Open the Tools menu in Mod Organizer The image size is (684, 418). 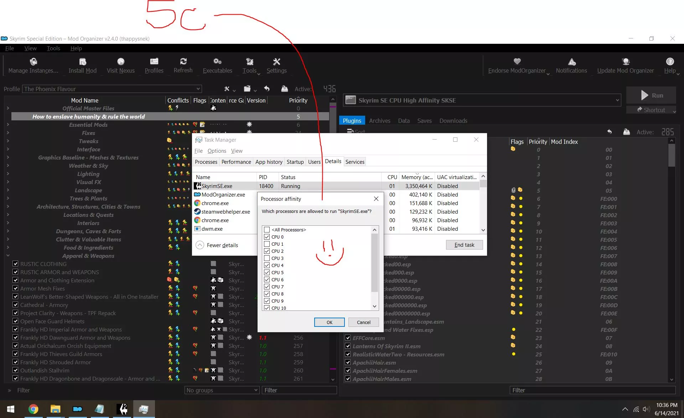(53, 48)
